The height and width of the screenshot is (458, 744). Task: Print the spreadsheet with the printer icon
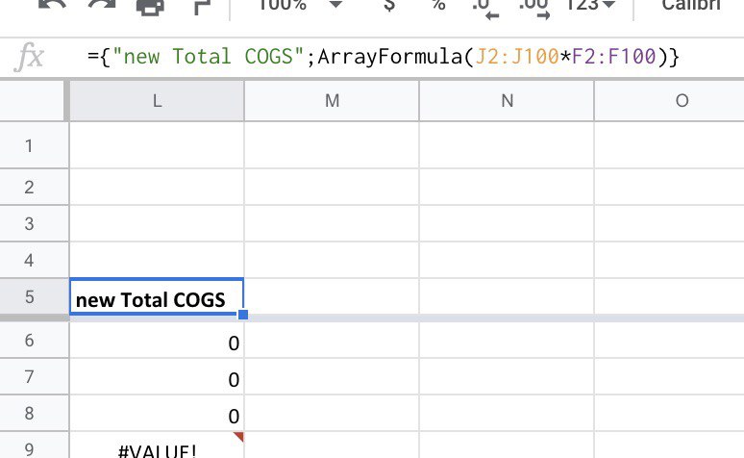[x=150, y=6]
